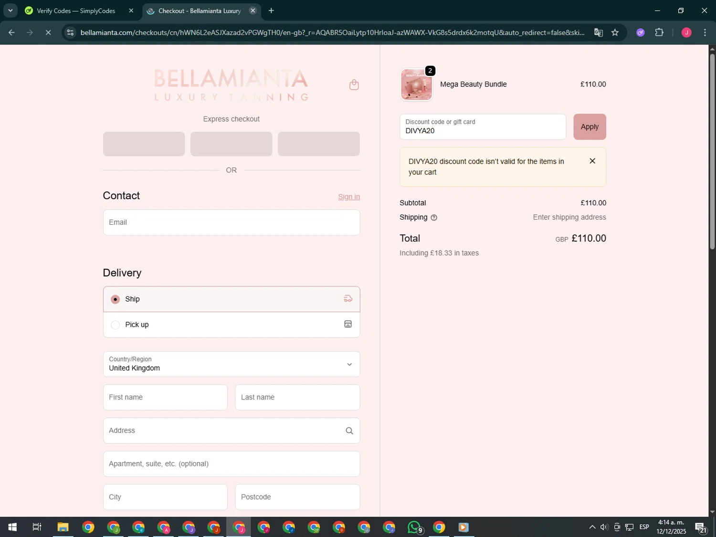This screenshot has width=716, height=537.
Task: Click the address bar URL
Action: (x=332, y=32)
